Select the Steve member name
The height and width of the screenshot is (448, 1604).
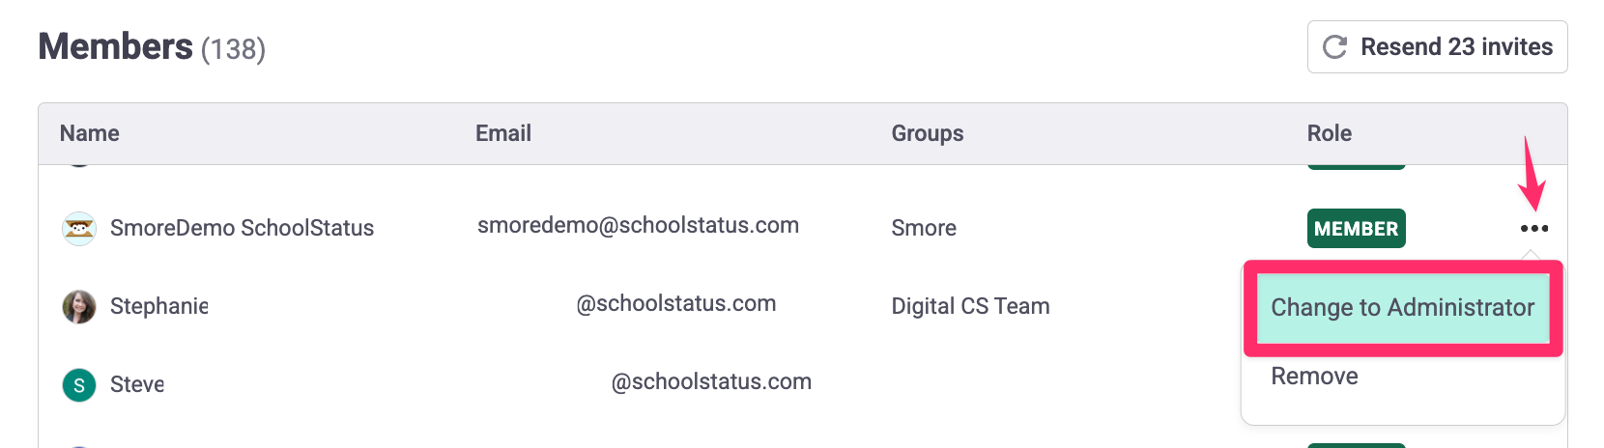click(x=137, y=384)
